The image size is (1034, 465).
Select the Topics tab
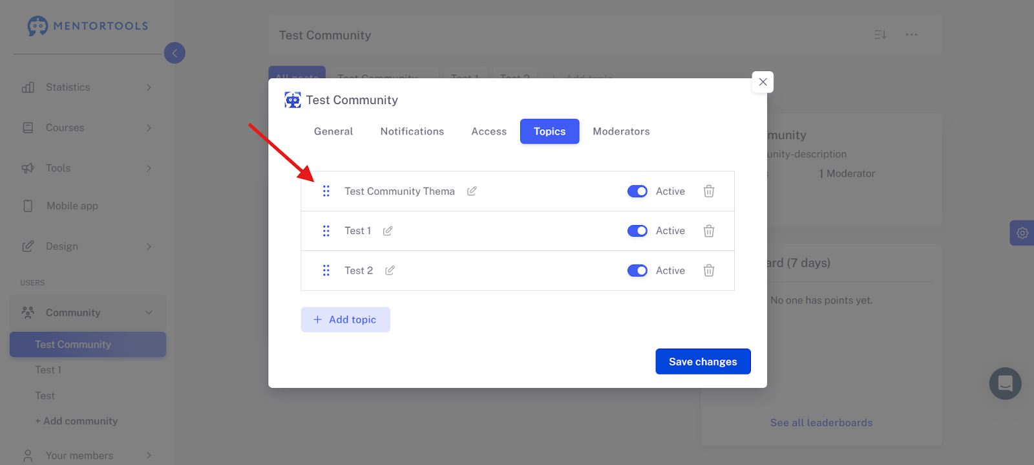550,131
